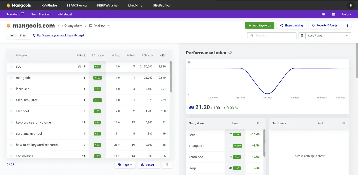Open the three-dot more options menu

[347, 26]
